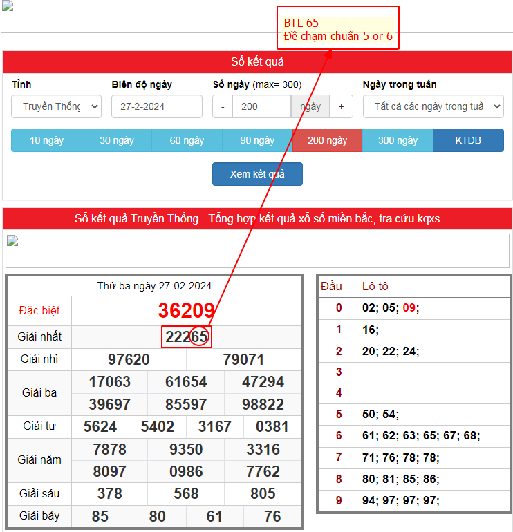The height and width of the screenshot is (532, 513).
Task: Open the KTĐB tab
Action: (468, 140)
